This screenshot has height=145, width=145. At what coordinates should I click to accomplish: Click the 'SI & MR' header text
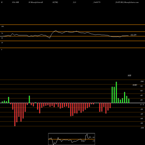click(x=15, y=2)
